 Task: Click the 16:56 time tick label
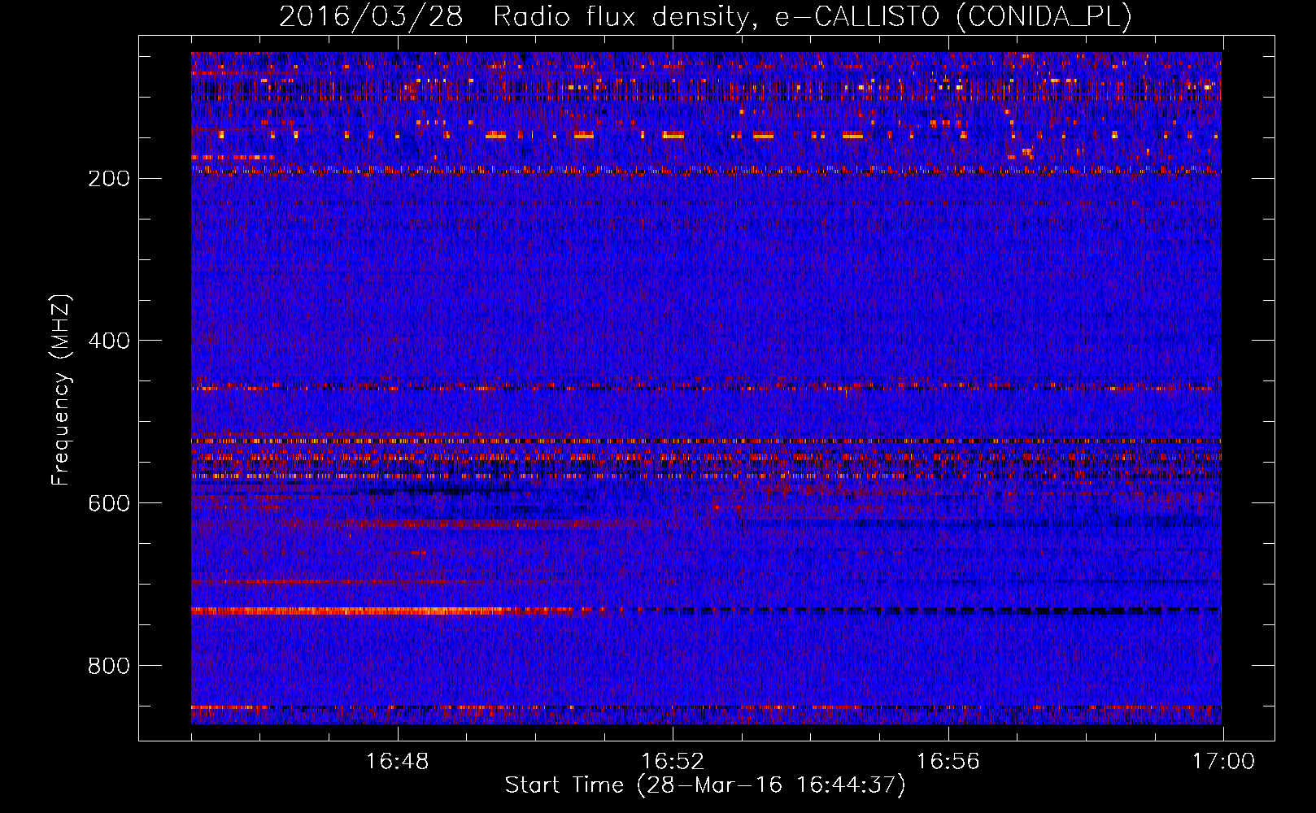[948, 762]
